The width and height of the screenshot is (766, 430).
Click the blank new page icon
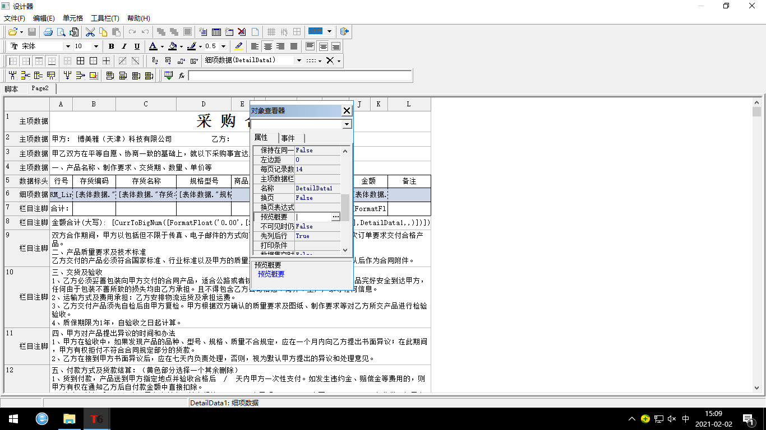coord(255,32)
